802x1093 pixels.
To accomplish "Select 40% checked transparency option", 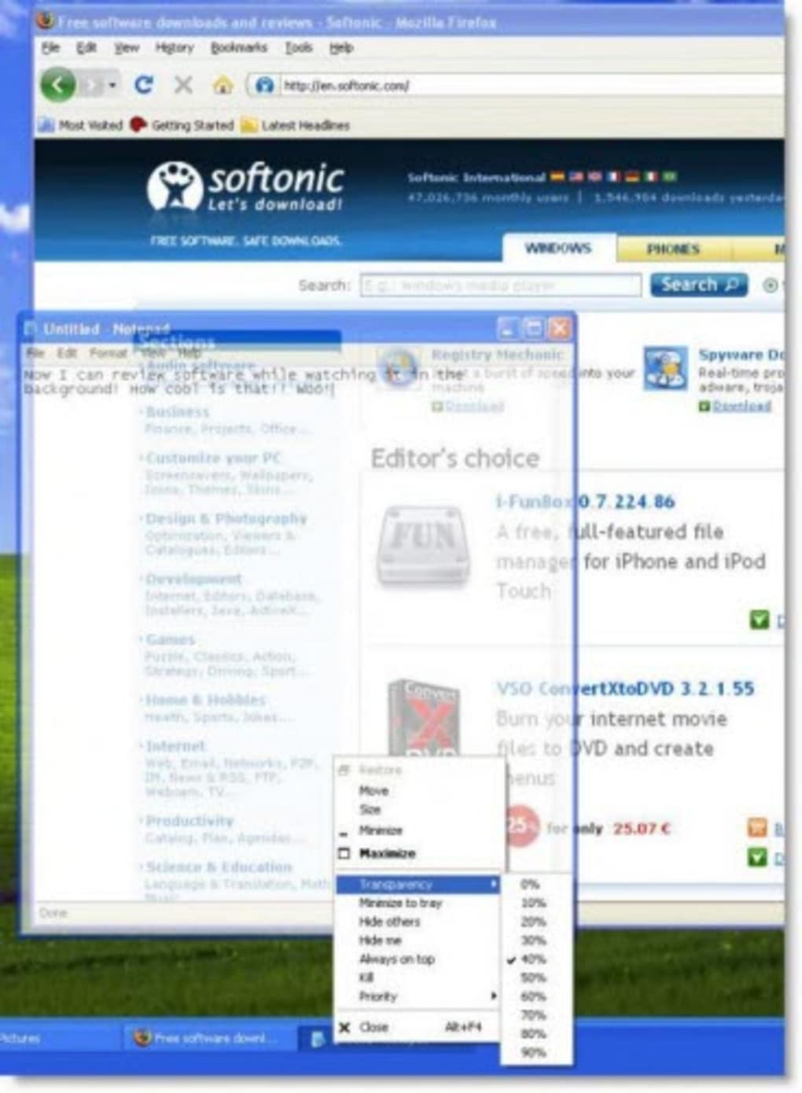I will 532,959.
